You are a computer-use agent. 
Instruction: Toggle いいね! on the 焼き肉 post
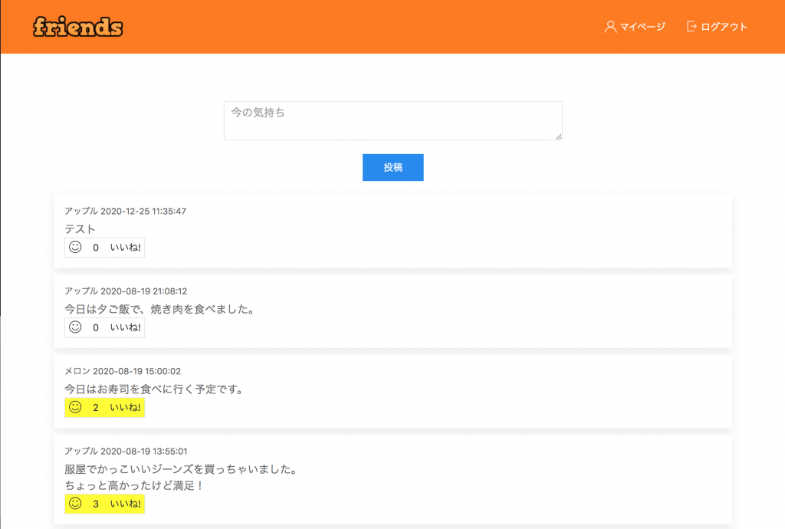pos(126,328)
